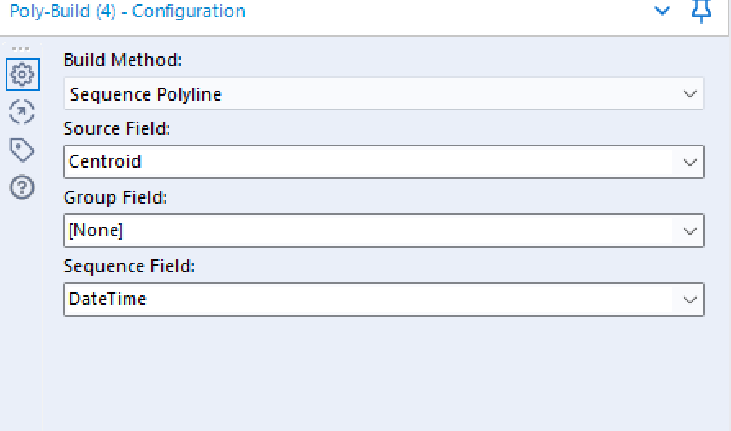
Task: Click the [None] group field box
Action: 383,231
